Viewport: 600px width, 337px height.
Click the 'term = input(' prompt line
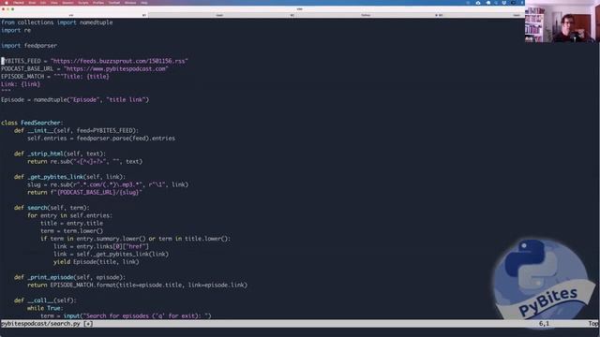126,316
